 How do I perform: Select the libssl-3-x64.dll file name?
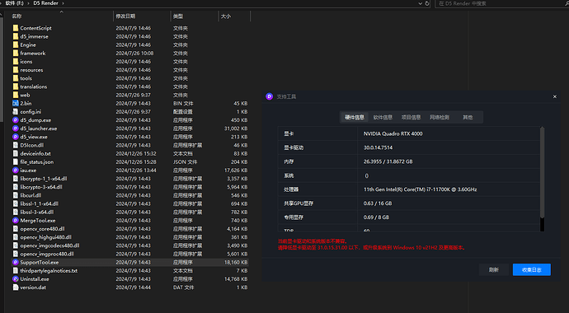click(x=37, y=212)
